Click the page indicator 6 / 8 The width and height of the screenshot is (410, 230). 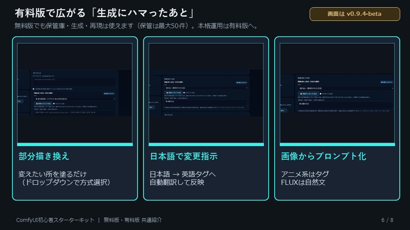[387, 220]
